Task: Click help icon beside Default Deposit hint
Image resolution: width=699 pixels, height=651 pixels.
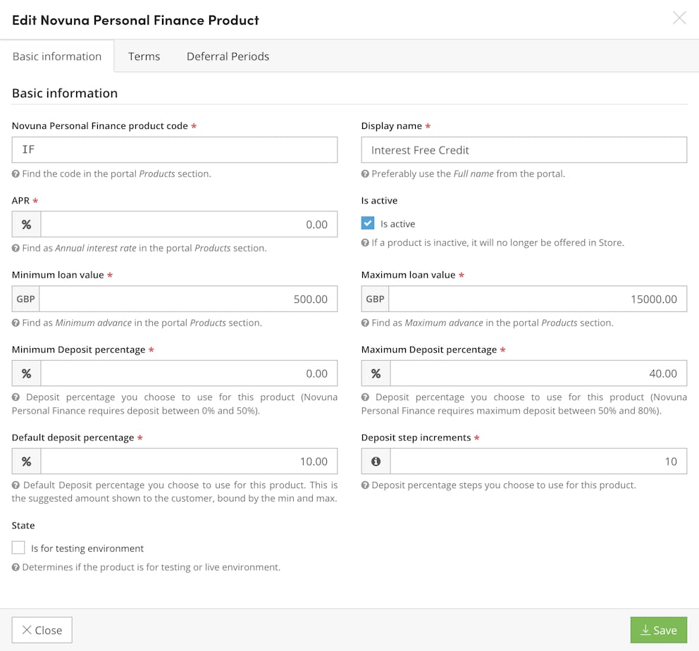Action: click(16, 485)
